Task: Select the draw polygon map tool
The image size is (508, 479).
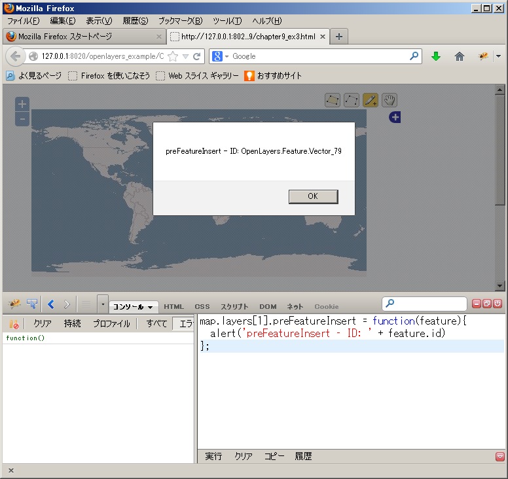Action: coord(333,100)
